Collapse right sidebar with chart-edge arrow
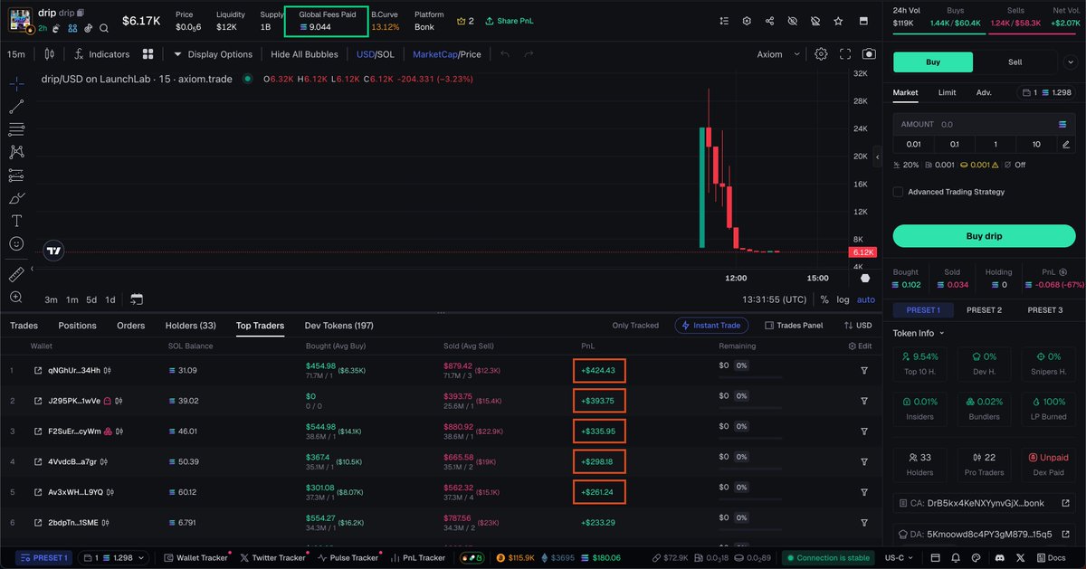The height and width of the screenshot is (569, 1086). point(876,156)
